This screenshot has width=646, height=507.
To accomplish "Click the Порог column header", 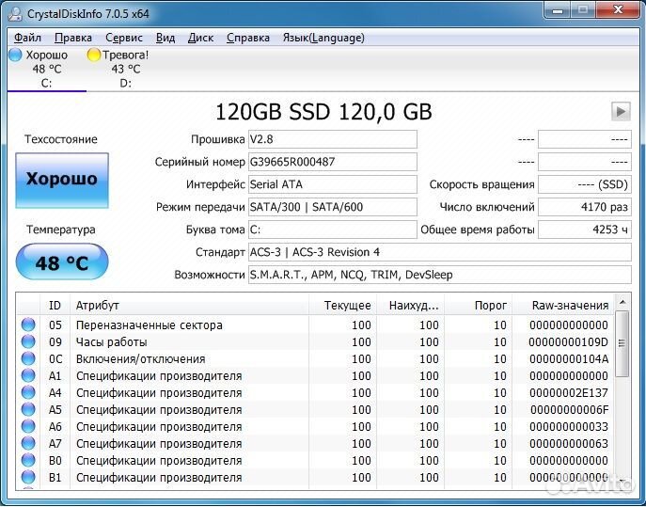I will pyautogui.click(x=478, y=306).
